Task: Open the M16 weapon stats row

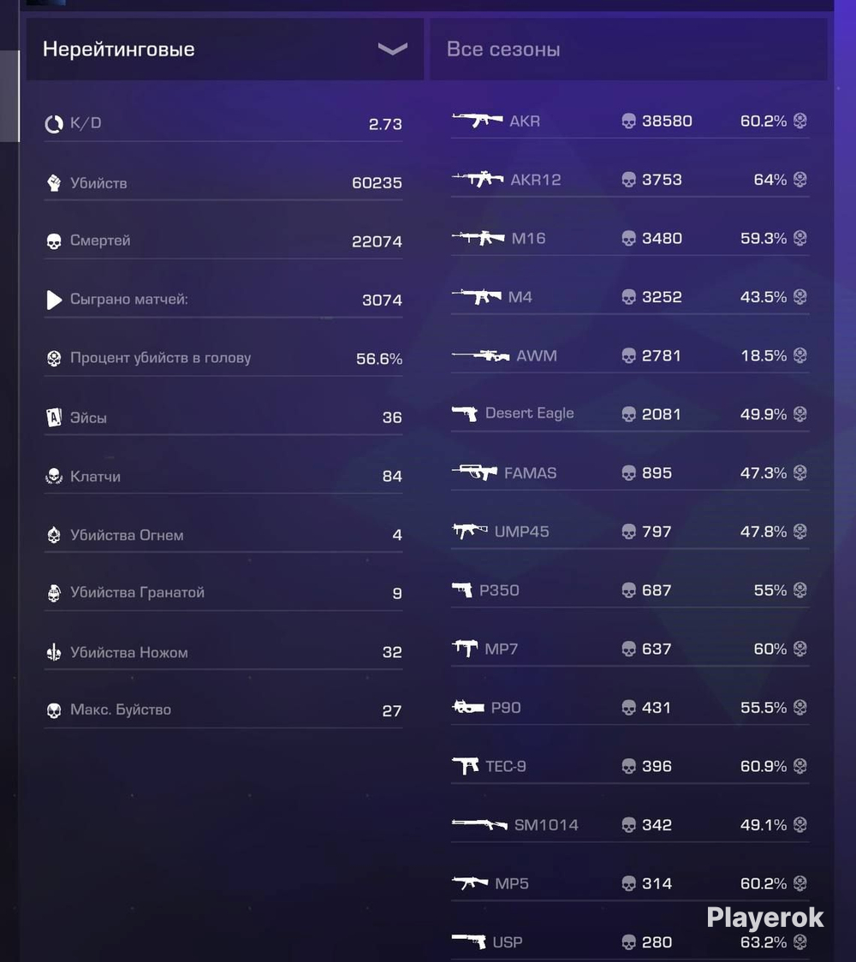Action: [x=629, y=238]
